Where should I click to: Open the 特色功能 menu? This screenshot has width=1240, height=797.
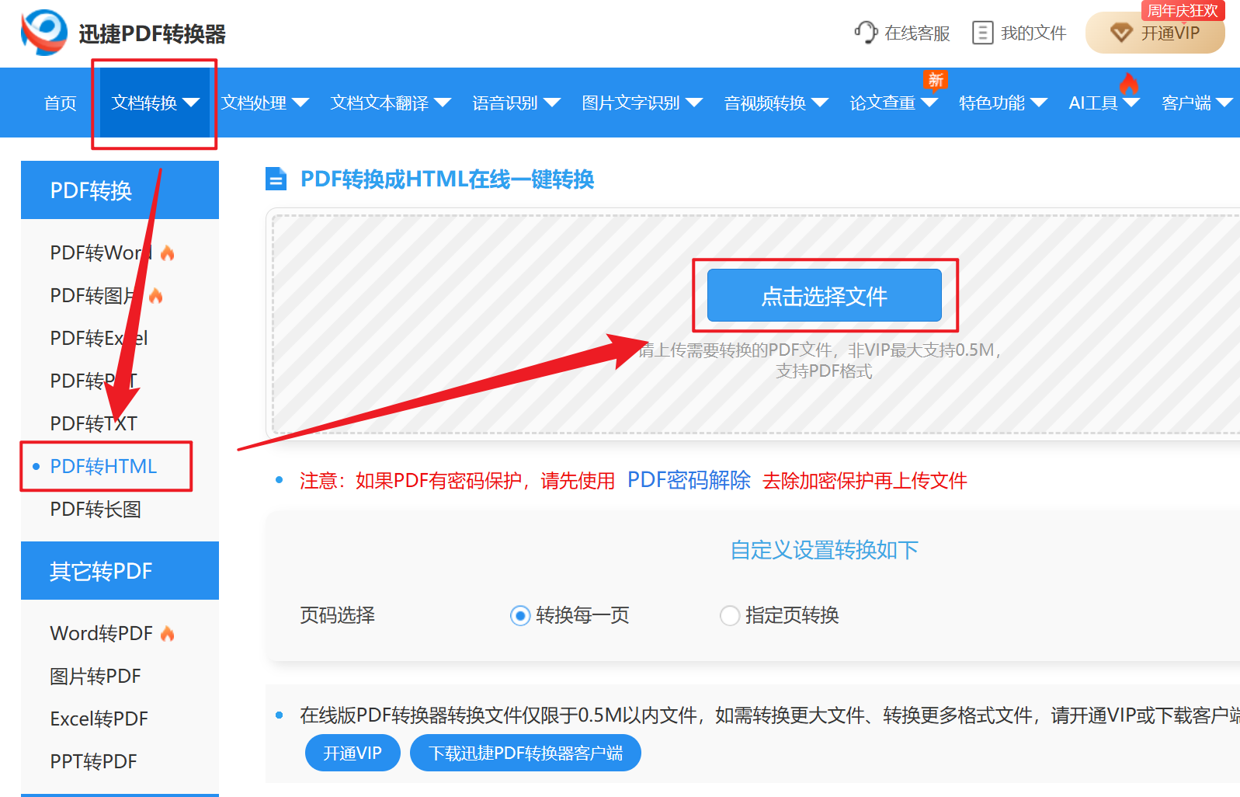[x=1003, y=103]
